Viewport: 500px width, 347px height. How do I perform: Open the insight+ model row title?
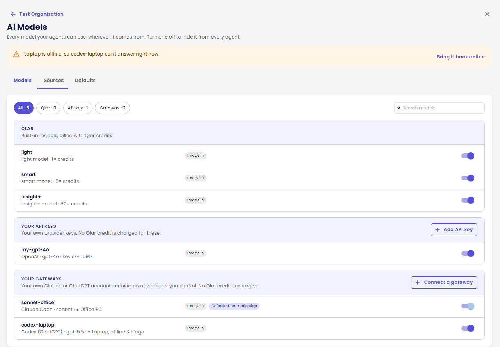(x=31, y=197)
